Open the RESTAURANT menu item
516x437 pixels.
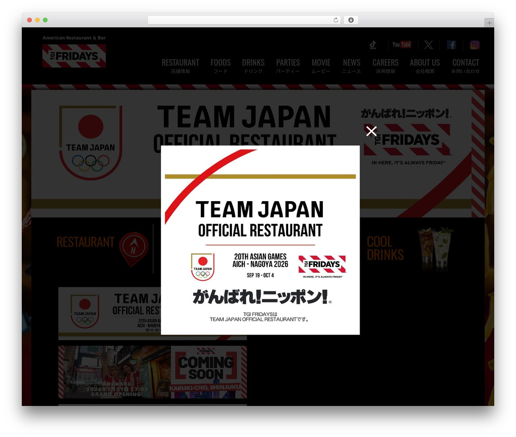[180, 66]
